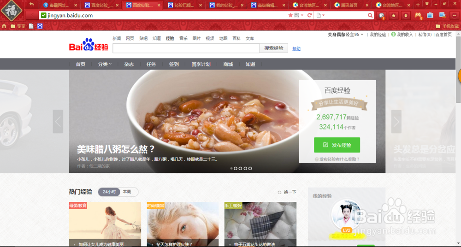Click the K security icon with alert
Image resolution: width=461 pixels, height=247 pixels.
[381, 16]
